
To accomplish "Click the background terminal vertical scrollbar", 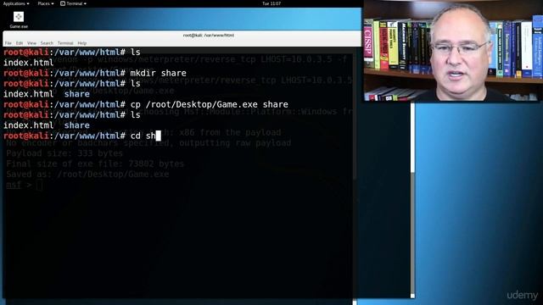I will (412, 200).
